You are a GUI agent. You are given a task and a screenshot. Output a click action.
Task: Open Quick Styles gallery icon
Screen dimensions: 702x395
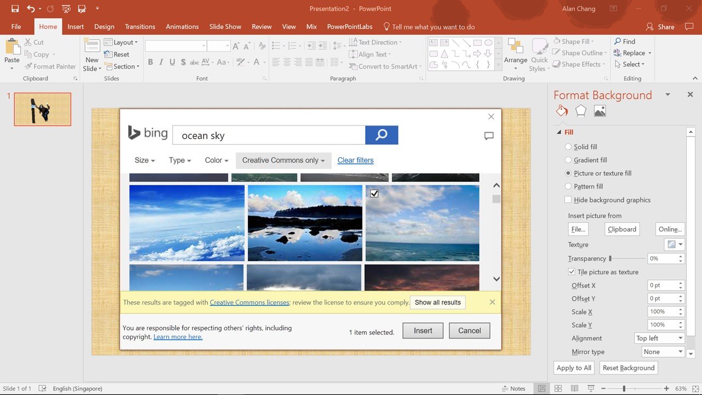point(540,47)
